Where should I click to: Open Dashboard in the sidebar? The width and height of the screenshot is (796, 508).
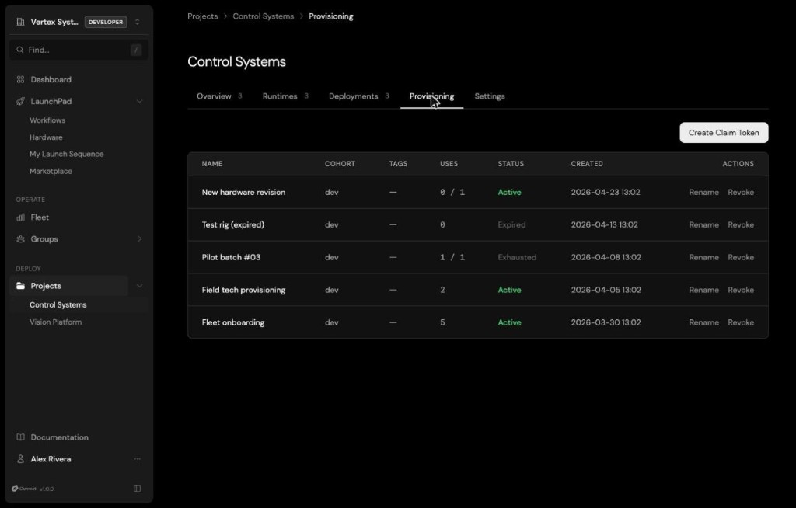pyautogui.click(x=51, y=80)
